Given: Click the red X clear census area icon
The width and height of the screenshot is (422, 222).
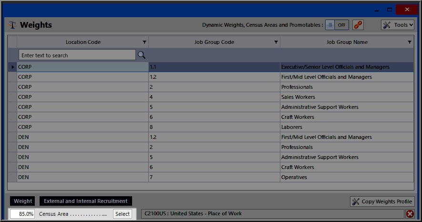Looking at the screenshot, I should tap(410, 214).
